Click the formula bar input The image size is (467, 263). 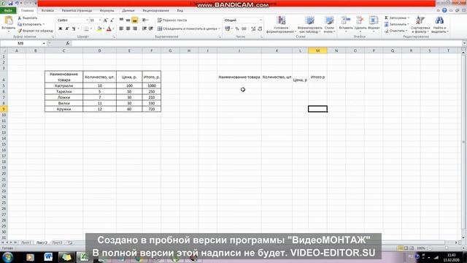pyautogui.click(x=266, y=44)
